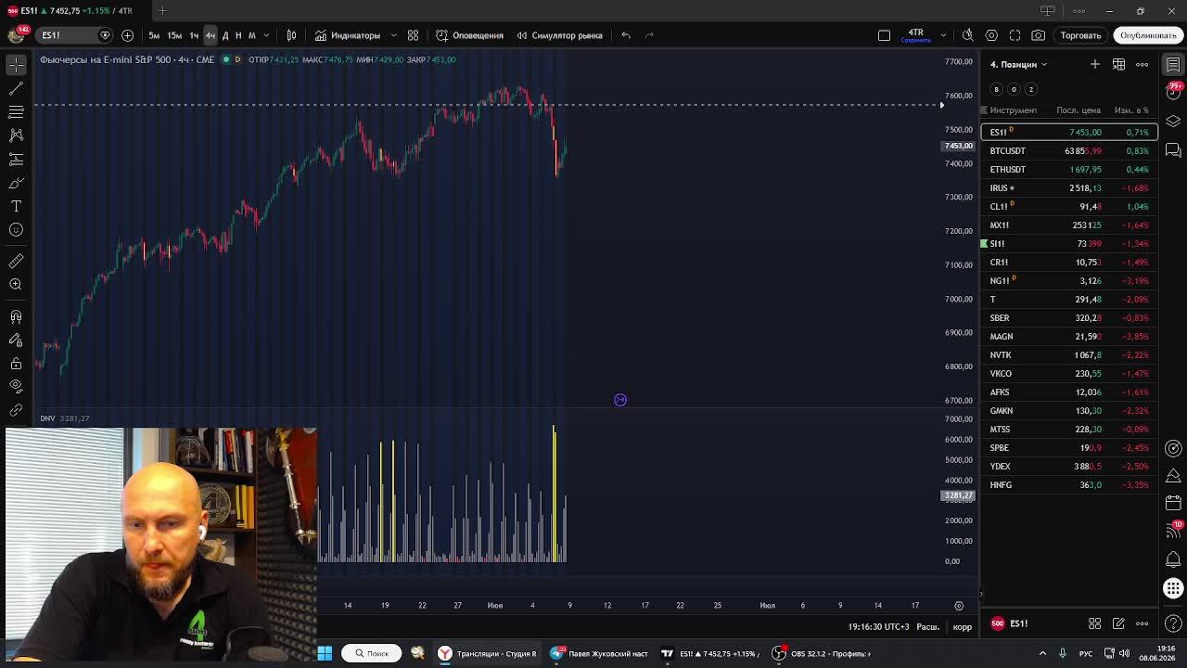The height and width of the screenshot is (668, 1187).
Task: Activate the zoom in tool
Action: click(16, 285)
